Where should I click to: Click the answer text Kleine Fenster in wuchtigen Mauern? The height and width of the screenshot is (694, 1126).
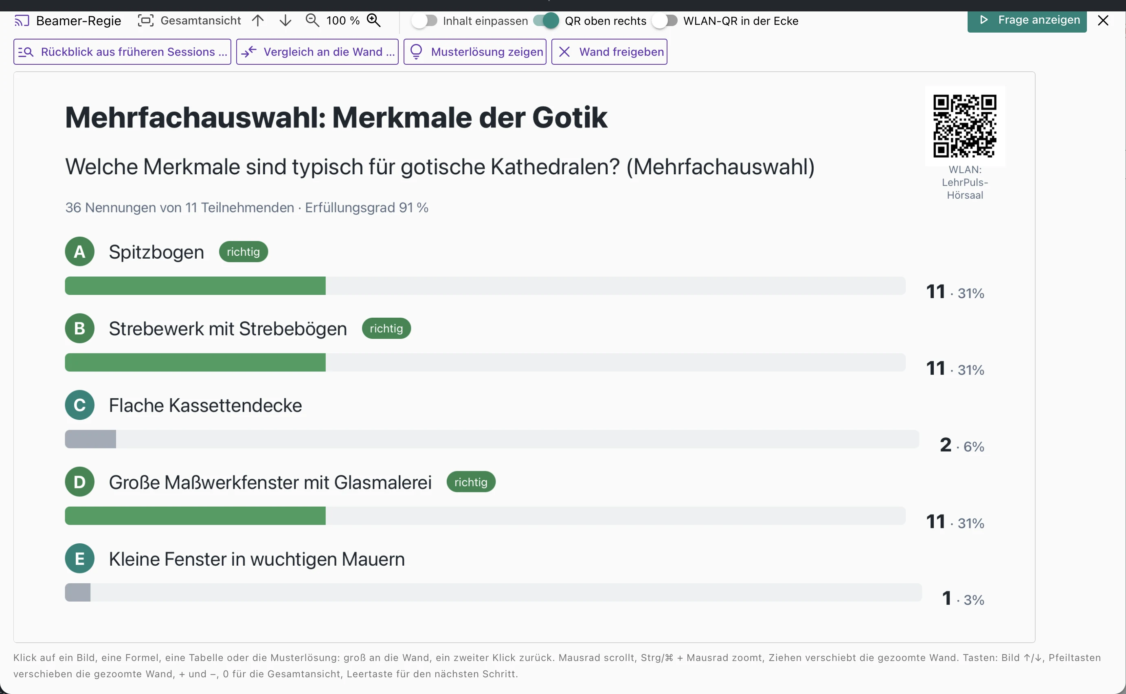[x=257, y=559]
